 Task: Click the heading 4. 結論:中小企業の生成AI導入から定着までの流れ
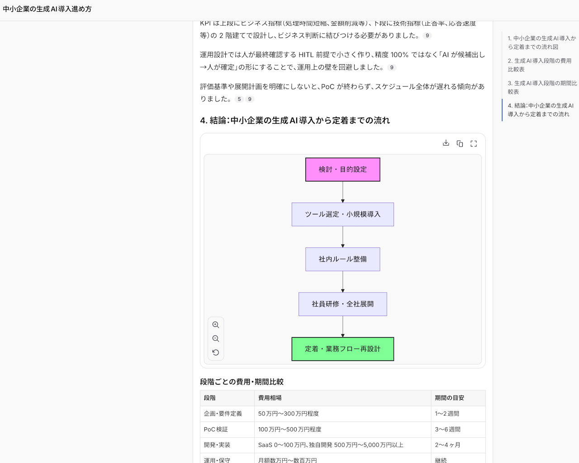[295, 120]
